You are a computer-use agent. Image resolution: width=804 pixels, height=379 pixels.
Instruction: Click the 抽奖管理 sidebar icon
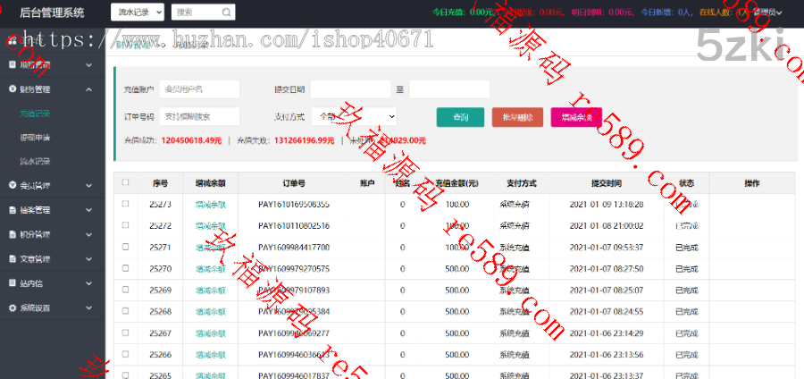tap(12, 210)
